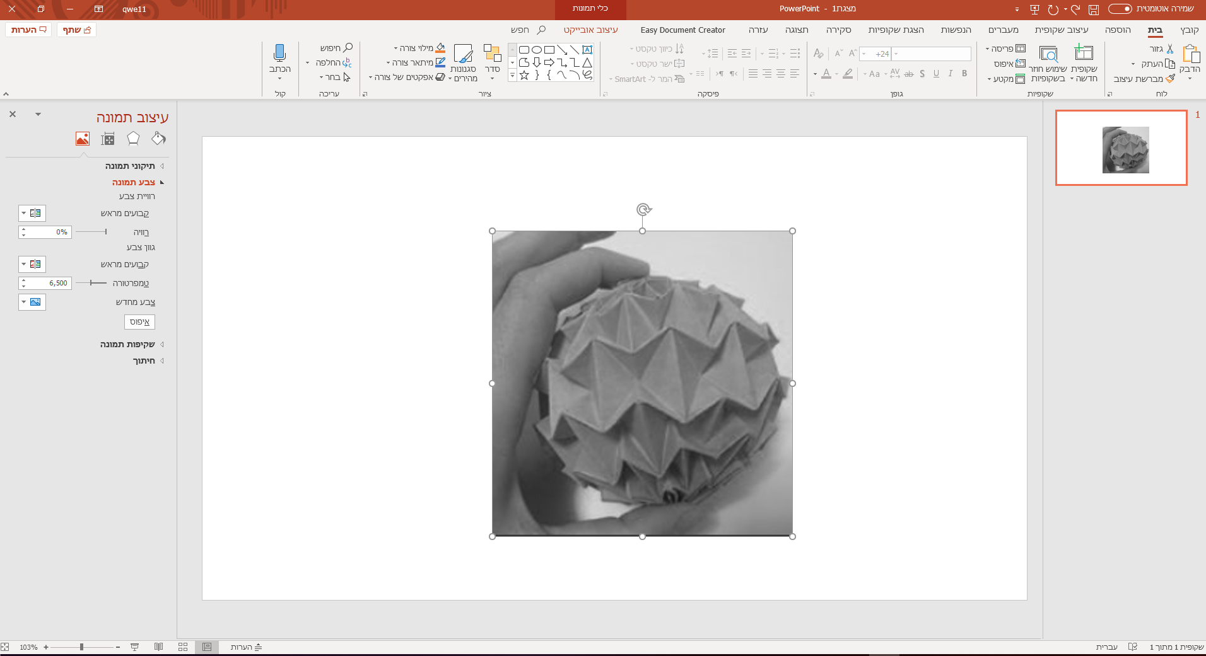The image size is (1206, 656).
Task: Open Quick Styles (סגנונות מהירים)
Action: click(464, 63)
